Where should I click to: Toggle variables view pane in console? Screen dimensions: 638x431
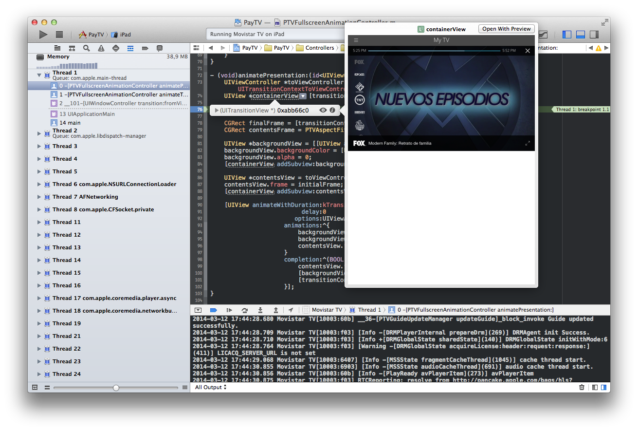tap(595, 387)
